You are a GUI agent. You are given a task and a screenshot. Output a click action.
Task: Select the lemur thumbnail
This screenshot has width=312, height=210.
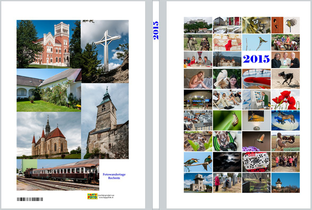coord(256,25)
